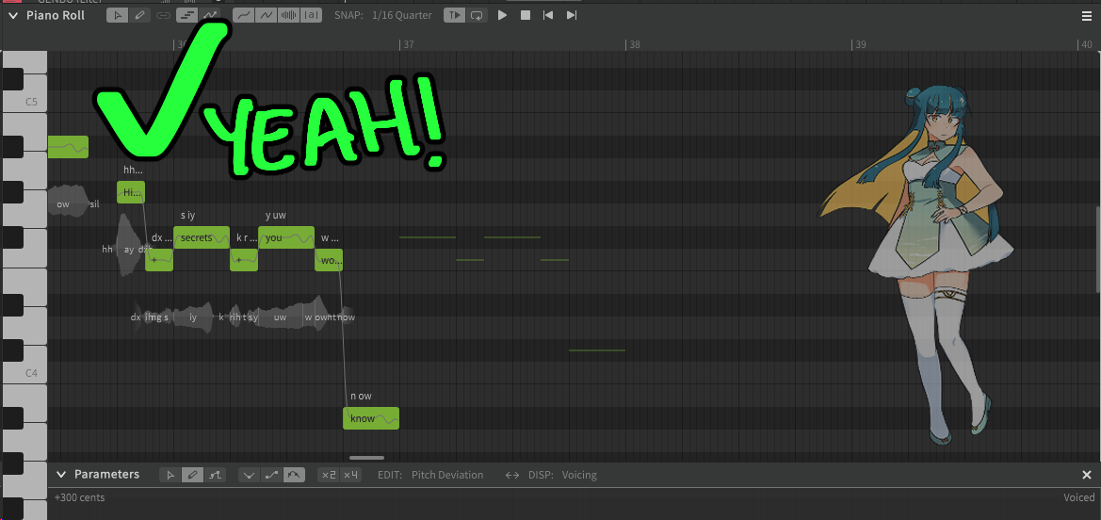
Task: Open the SNAP 1/16 Quarter dropdown
Action: [402, 15]
